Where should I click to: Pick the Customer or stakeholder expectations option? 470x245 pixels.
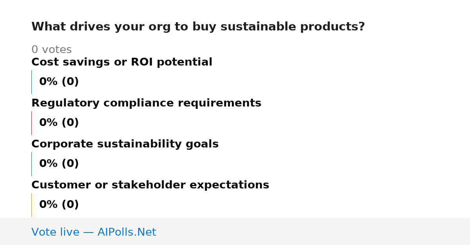(x=150, y=185)
